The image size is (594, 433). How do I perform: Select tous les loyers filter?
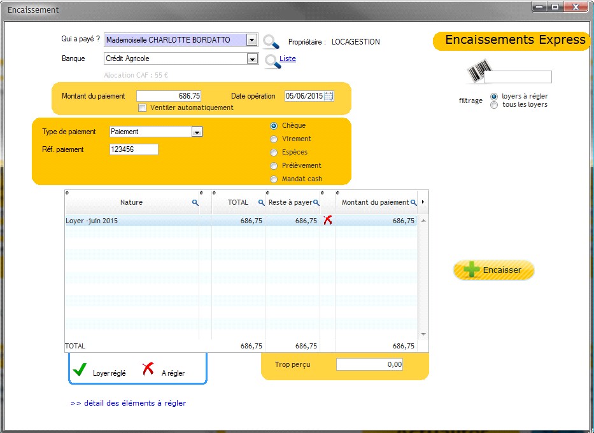pos(494,105)
